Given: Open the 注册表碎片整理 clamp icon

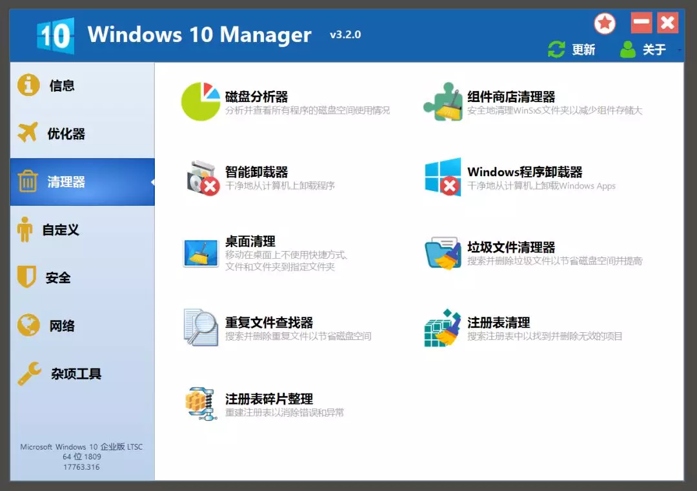Looking at the screenshot, I should coord(201,403).
